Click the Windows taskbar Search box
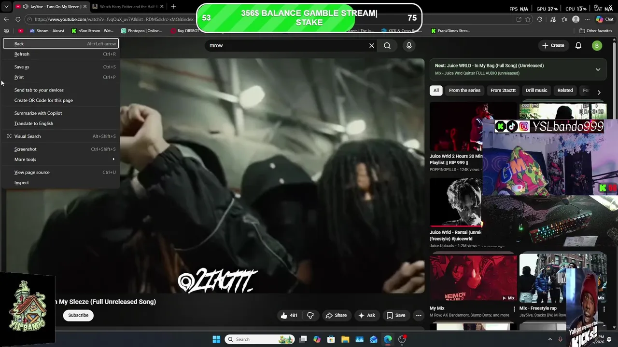Viewport: 618px width, 347px height. click(260, 339)
